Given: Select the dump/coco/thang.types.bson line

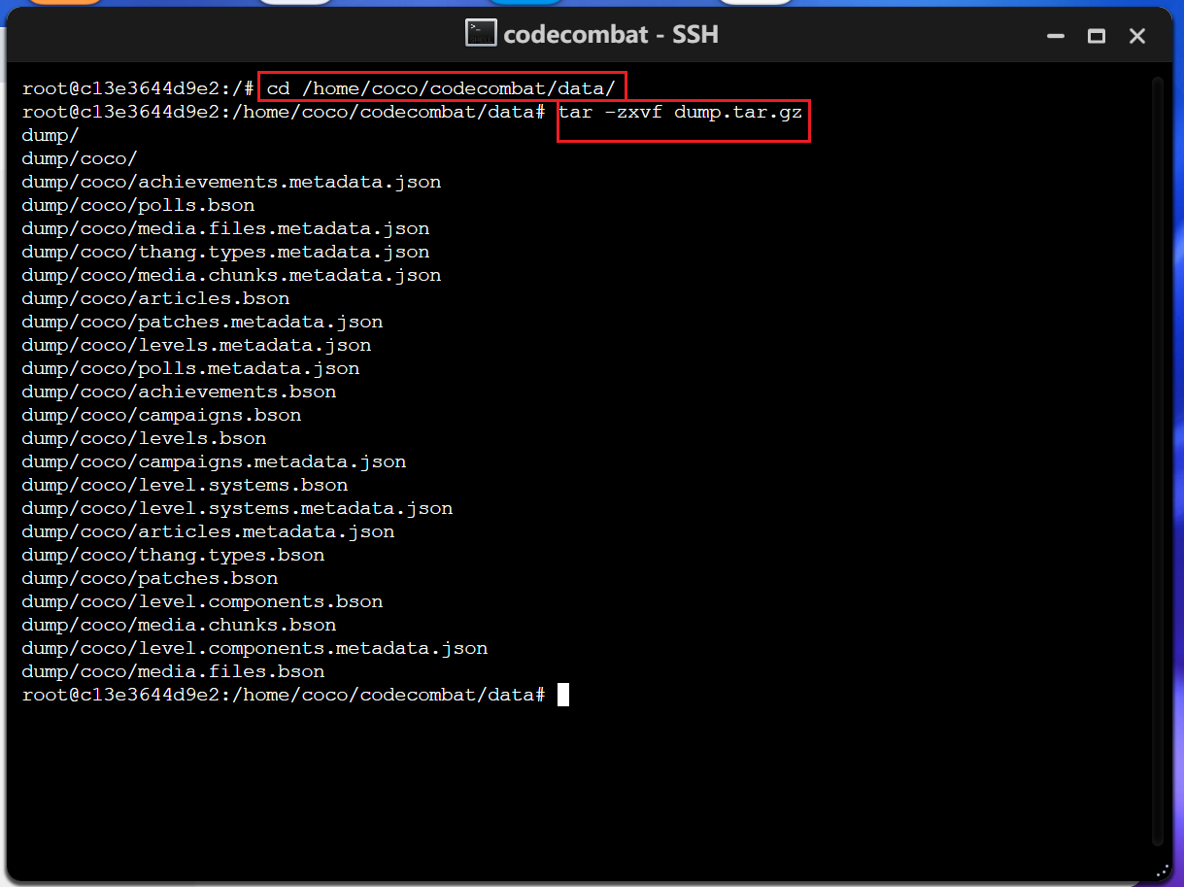Looking at the screenshot, I should [173, 555].
